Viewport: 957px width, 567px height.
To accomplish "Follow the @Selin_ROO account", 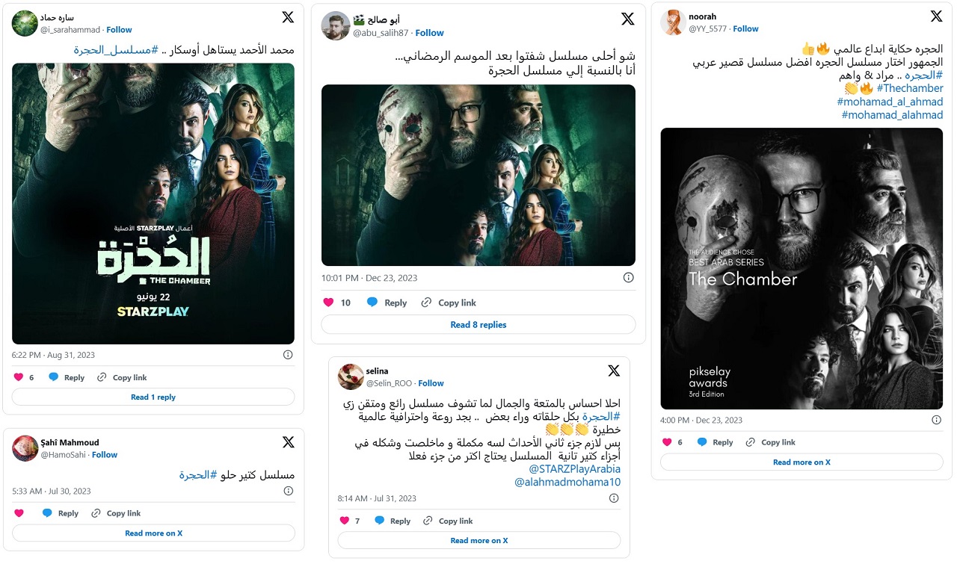I will 431,383.
